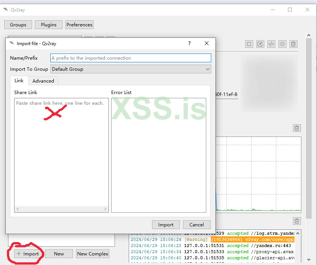Close the Import file dialog
Image resolution: width=317 pixels, height=265 pixels.
tap(207, 43)
